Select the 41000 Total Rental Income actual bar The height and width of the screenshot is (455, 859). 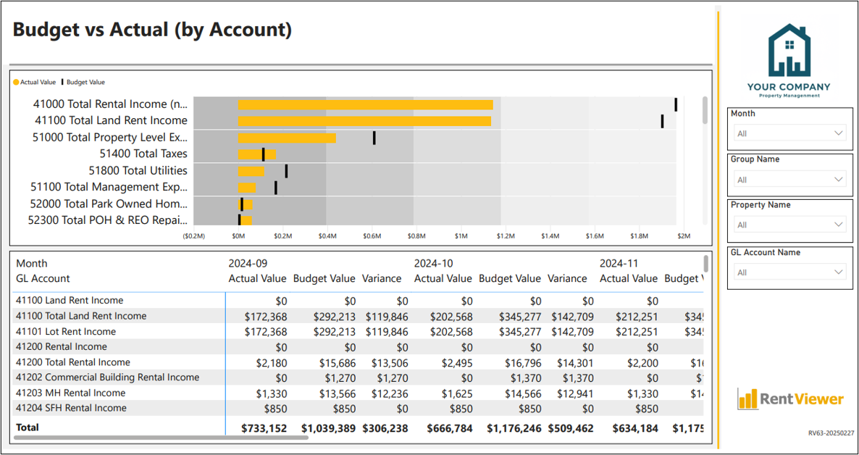click(366, 105)
